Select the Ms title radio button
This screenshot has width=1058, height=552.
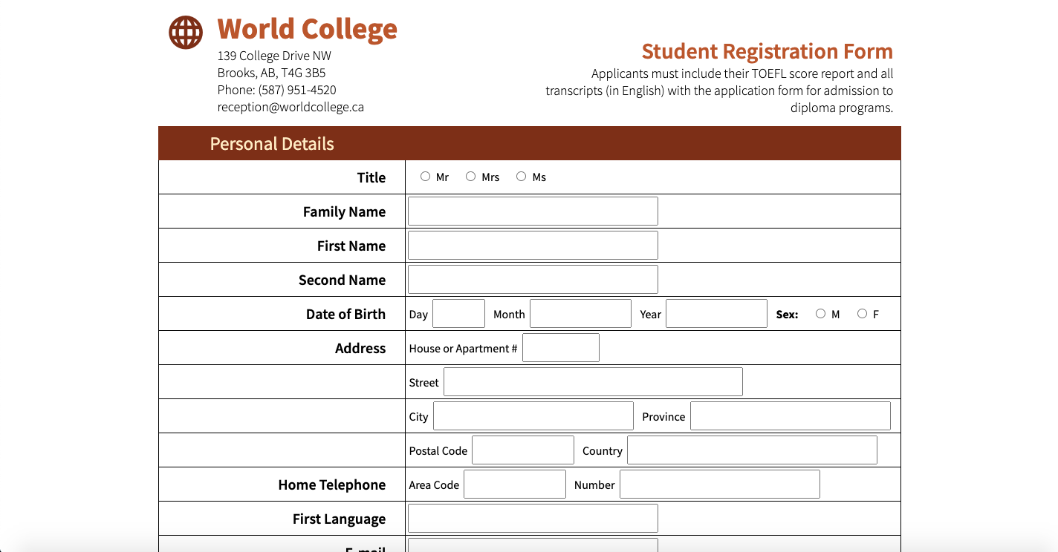pyautogui.click(x=521, y=176)
